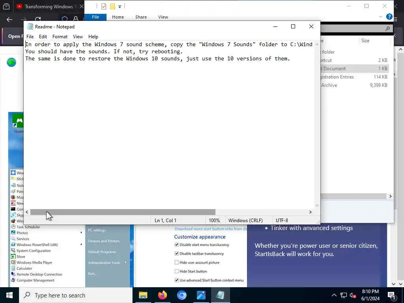Click the blue Help icon in File Explorer
The image size is (404, 303).
point(389,17)
